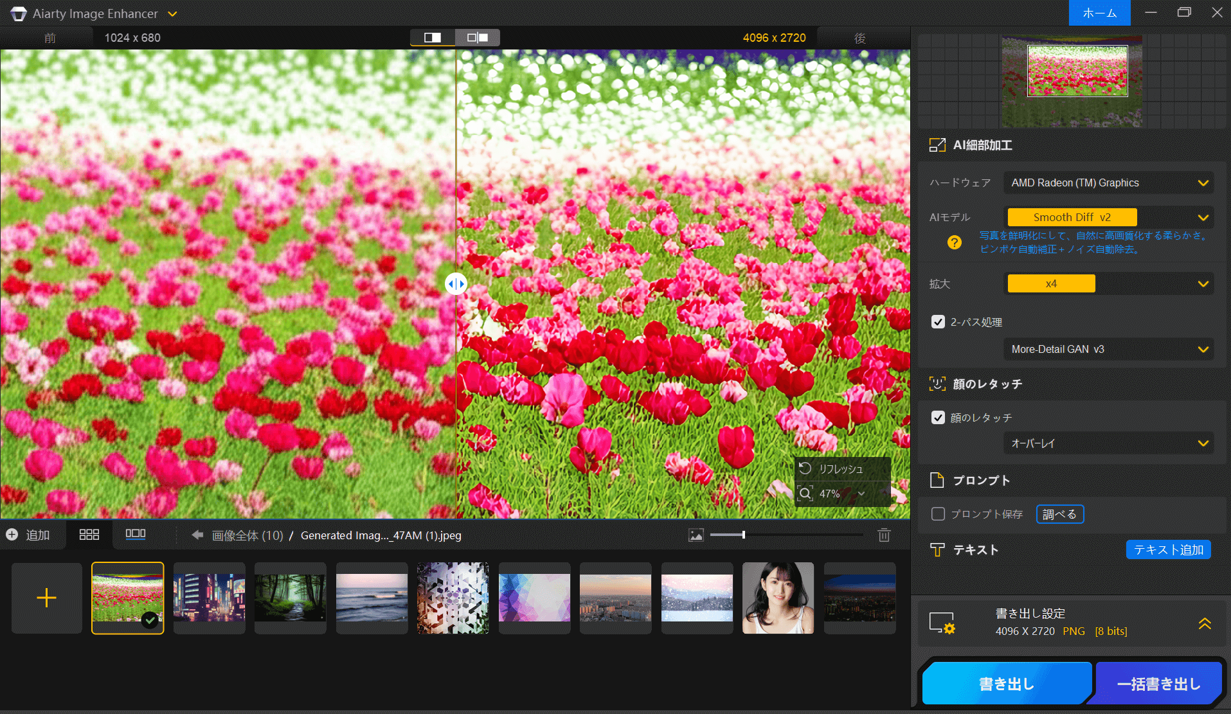Click the Aiarty app logo icon

[x=19, y=13]
